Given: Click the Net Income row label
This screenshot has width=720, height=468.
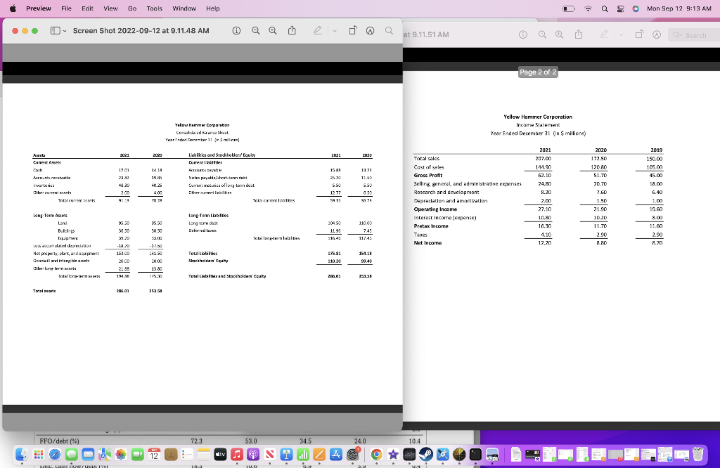Looking at the screenshot, I should point(427,242).
